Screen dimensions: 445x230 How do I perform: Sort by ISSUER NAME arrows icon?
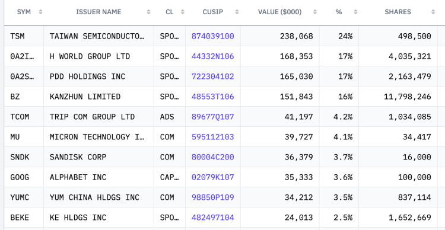[x=148, y=12]
